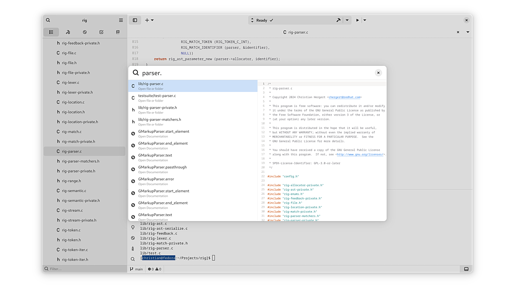Select the project tree sidebar view icon
Viewport: 515px width, 290px height.
51,32
